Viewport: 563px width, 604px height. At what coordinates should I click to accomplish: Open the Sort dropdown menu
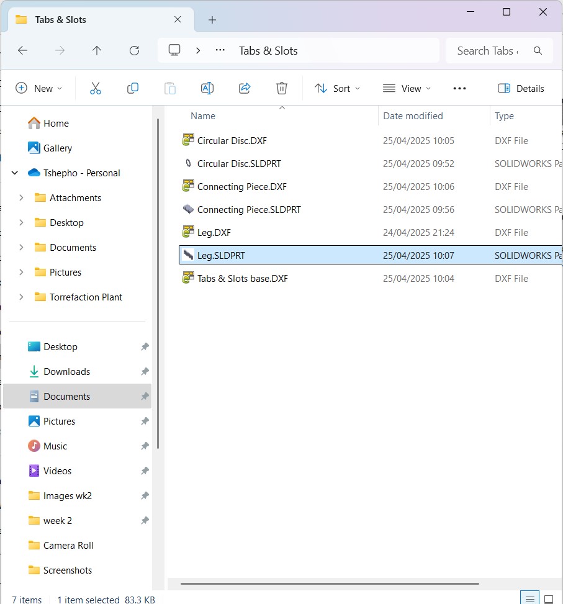coord(337,88)
